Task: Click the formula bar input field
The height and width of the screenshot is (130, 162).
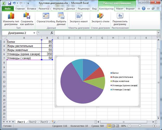Action: pyautogui.click(x=106, y=33)
